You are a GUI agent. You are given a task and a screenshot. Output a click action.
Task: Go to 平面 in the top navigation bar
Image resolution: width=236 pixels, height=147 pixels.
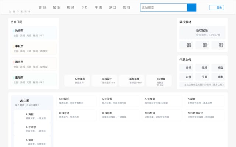tap(98, 7)
